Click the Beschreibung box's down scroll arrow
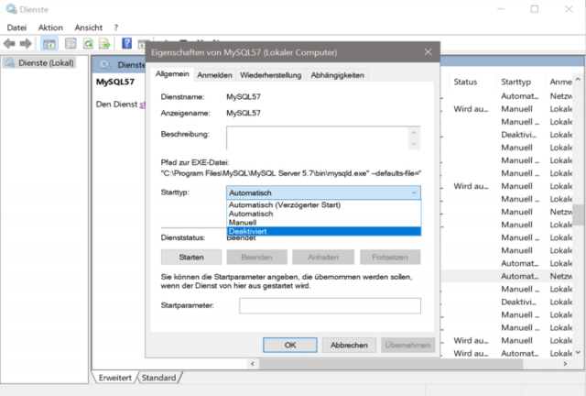586x396 pixels. click(414, 144)
